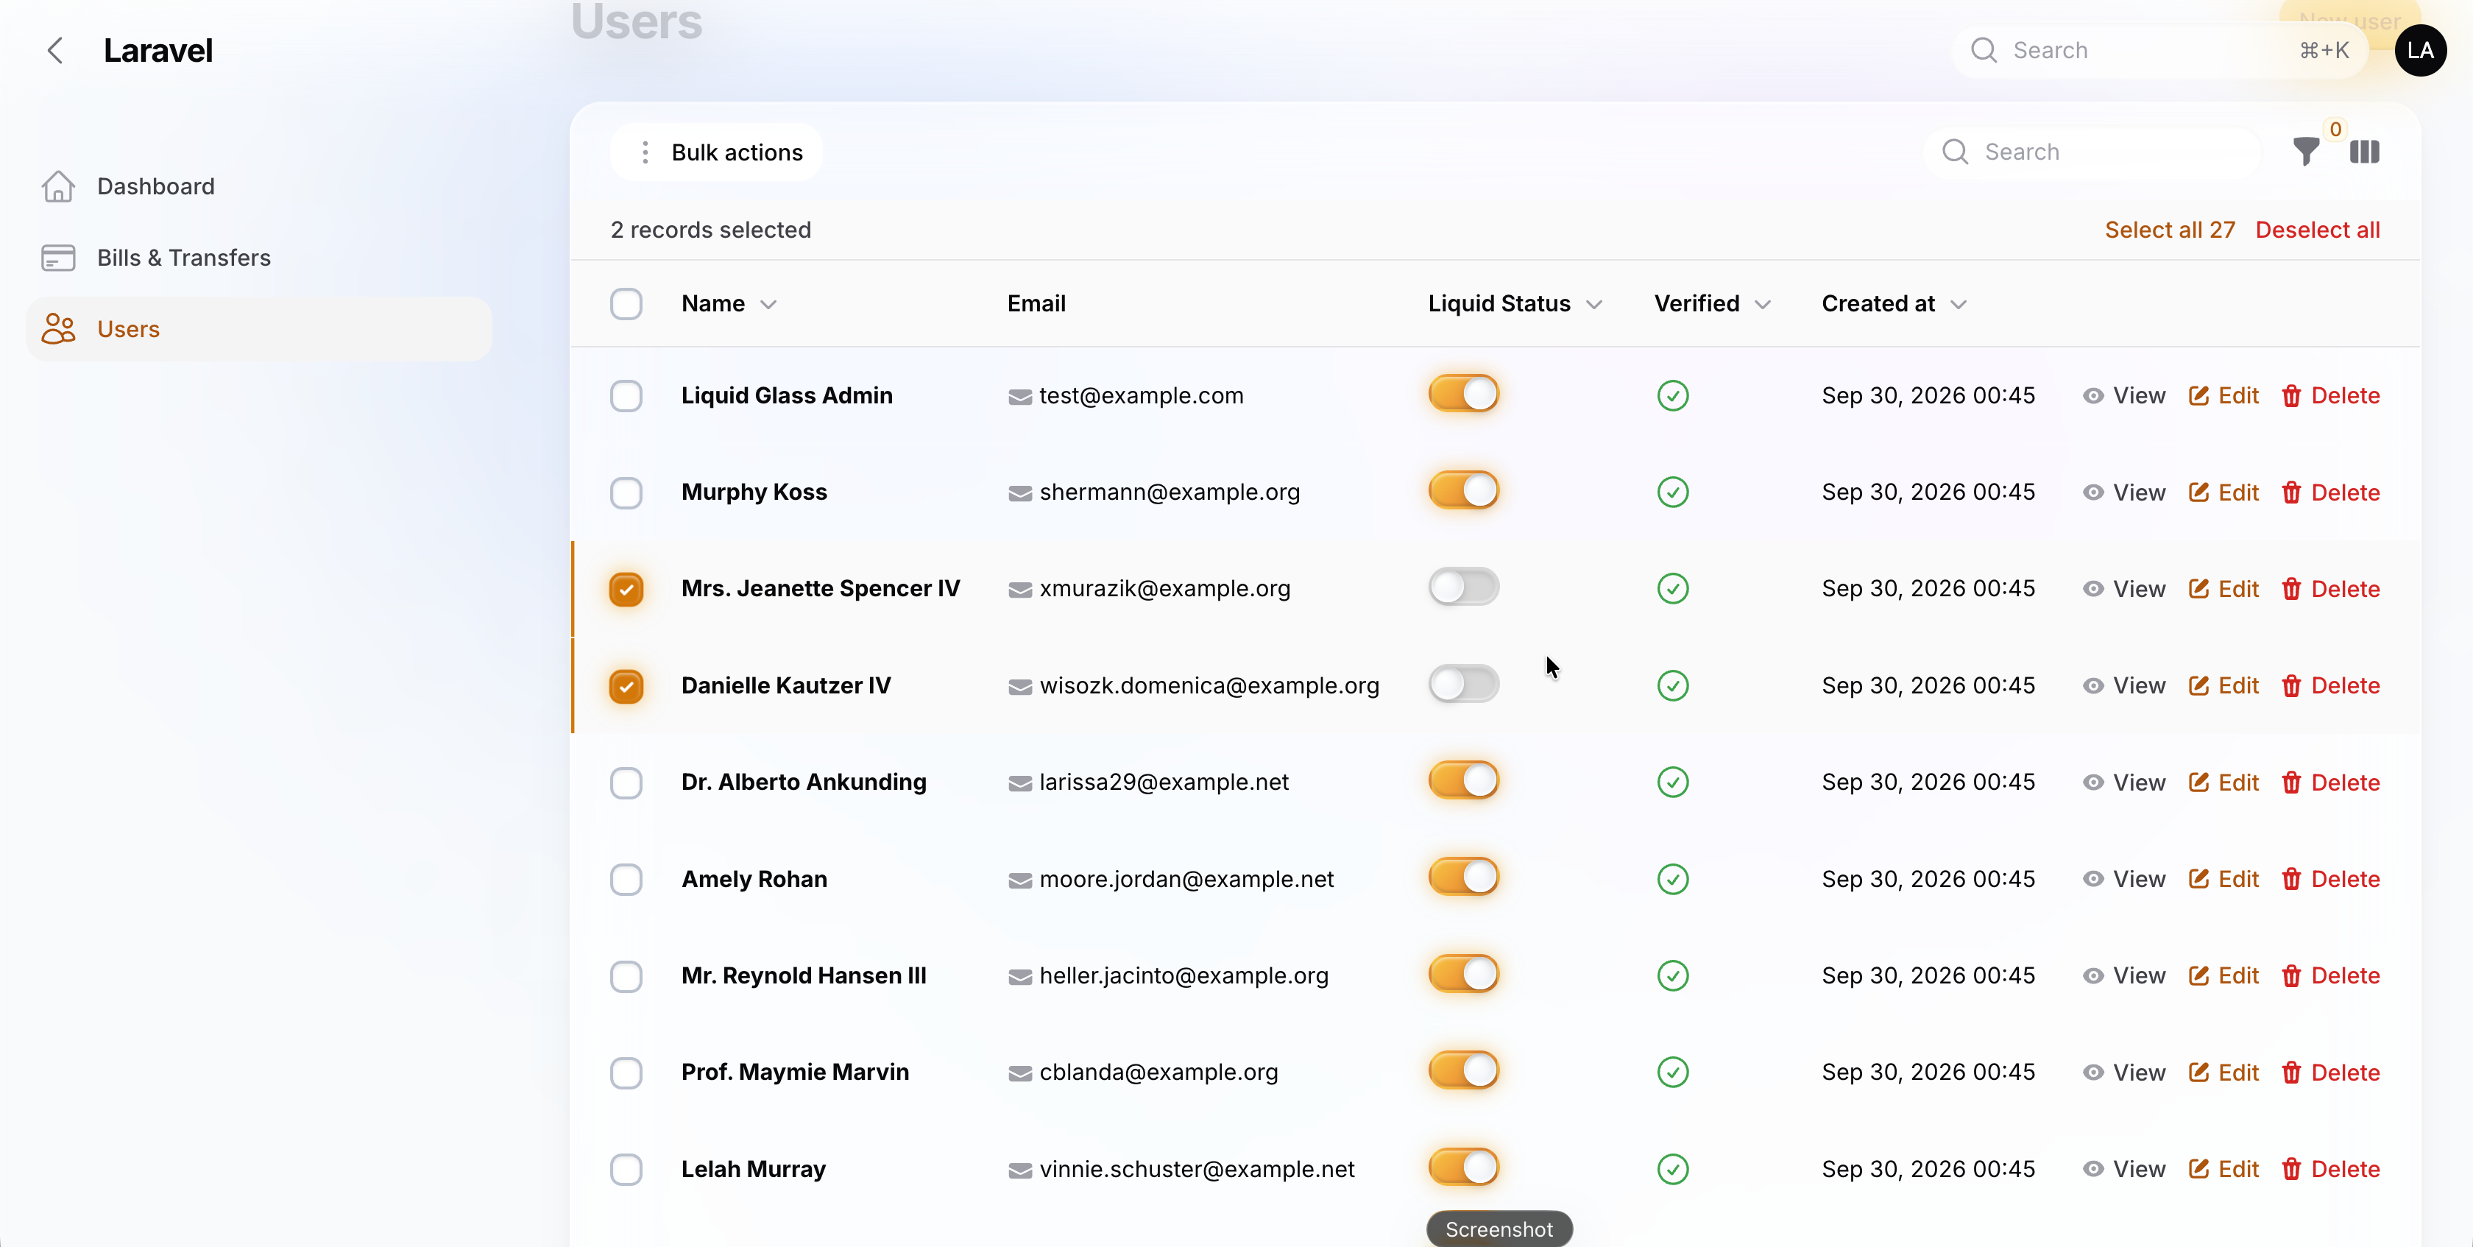
Task: Click the edit pencil icon for Amely Rohan
Action: click(x=2198, y=880)
